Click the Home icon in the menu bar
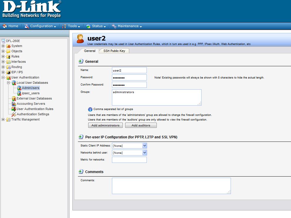Screen dimensions: 291x218 click(5, 26)
